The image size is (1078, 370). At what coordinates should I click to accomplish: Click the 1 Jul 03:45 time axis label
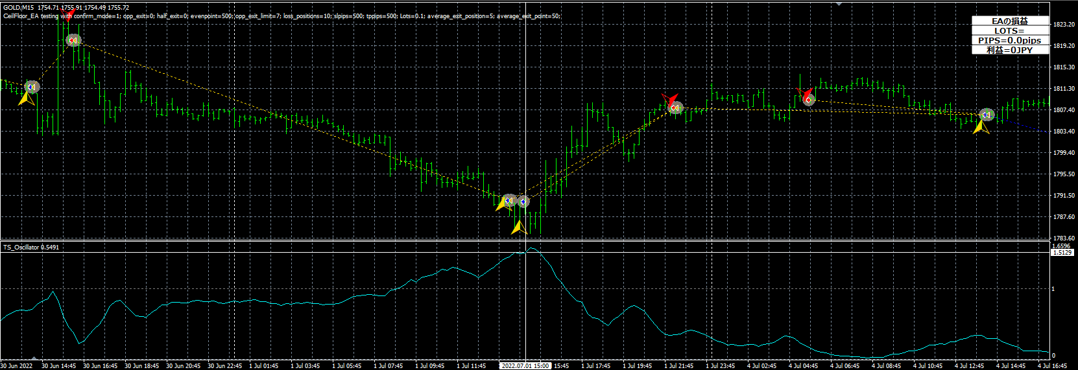(x=305, y=365)
